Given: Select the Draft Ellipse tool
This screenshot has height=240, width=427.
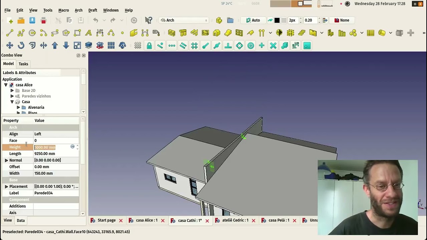Looking at the screenshot, I should point(55,33).
